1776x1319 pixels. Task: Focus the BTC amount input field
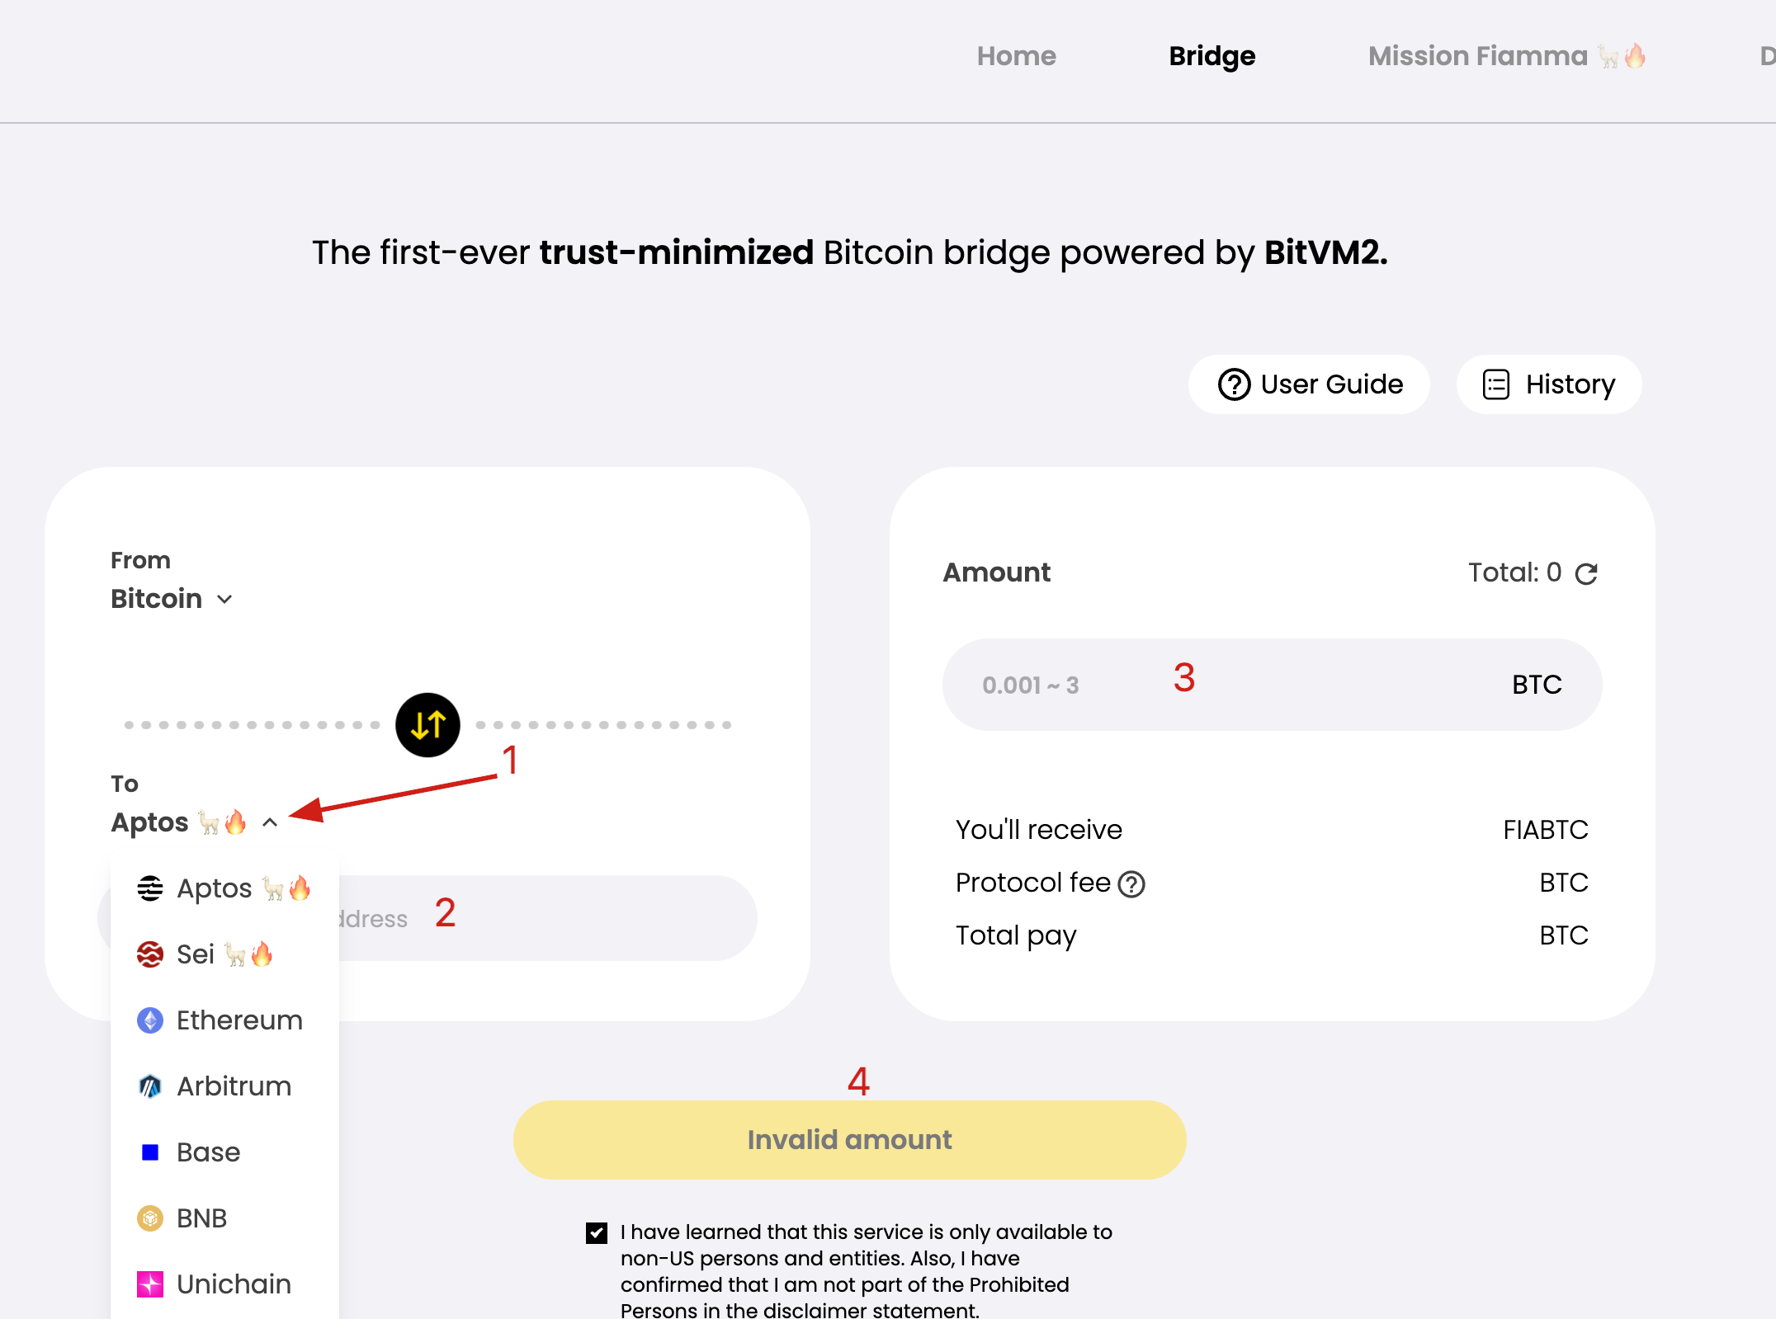coord(1238,685)
